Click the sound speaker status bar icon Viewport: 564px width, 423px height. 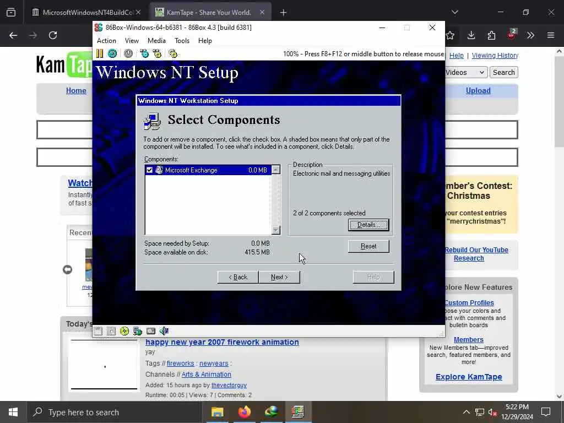(164, 331)
